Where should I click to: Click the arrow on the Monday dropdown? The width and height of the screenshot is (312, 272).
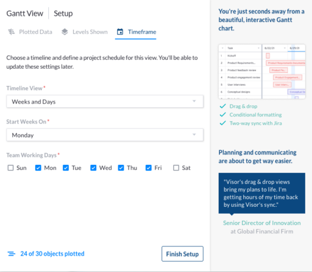[x=194, y=134]
